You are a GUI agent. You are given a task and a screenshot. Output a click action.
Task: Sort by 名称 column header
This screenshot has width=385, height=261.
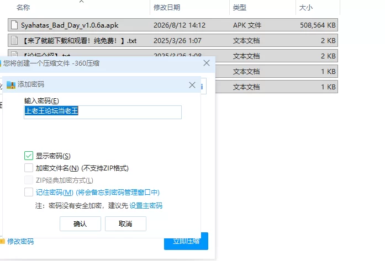(23, 7)
